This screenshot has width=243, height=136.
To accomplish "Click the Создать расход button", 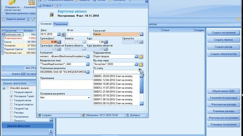I will (x=224, y=47).
